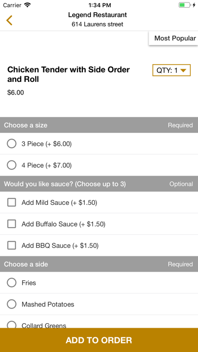Tap the Most Popular tag
The image size is (198, 352).
click(174, 38)
